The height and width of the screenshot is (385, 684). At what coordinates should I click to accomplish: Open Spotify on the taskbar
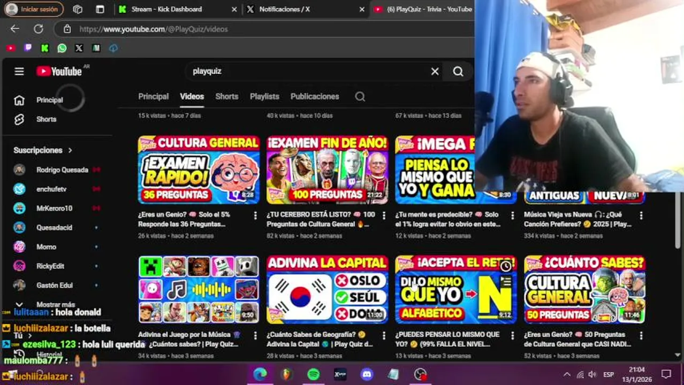[314, 374]
